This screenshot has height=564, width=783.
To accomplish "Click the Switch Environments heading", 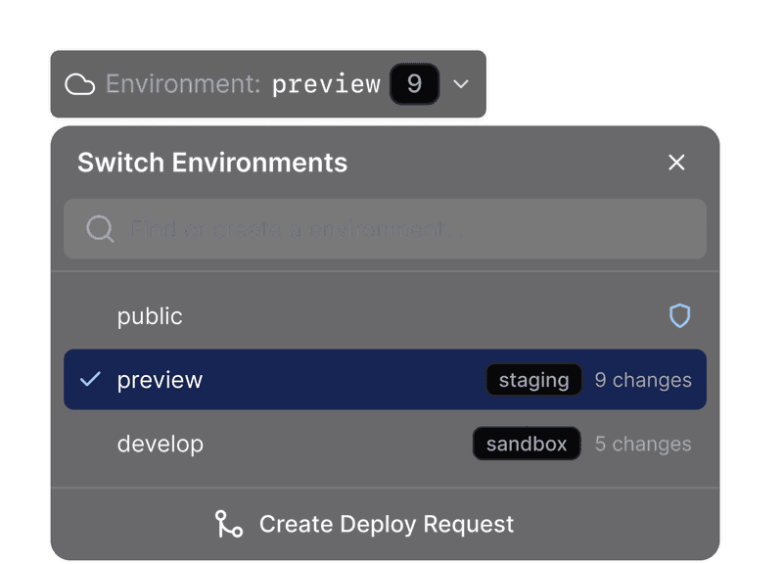I will 212,163.
